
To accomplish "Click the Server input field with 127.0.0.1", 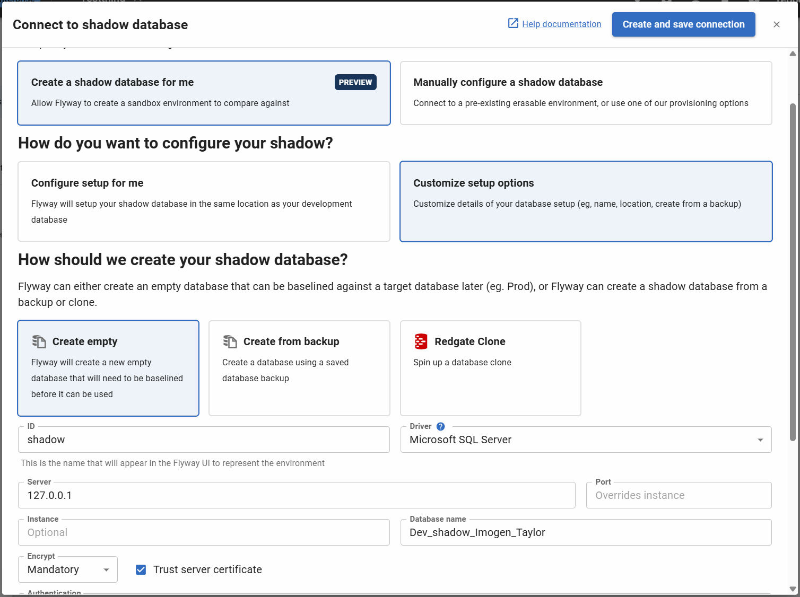I will pos(297,496).
